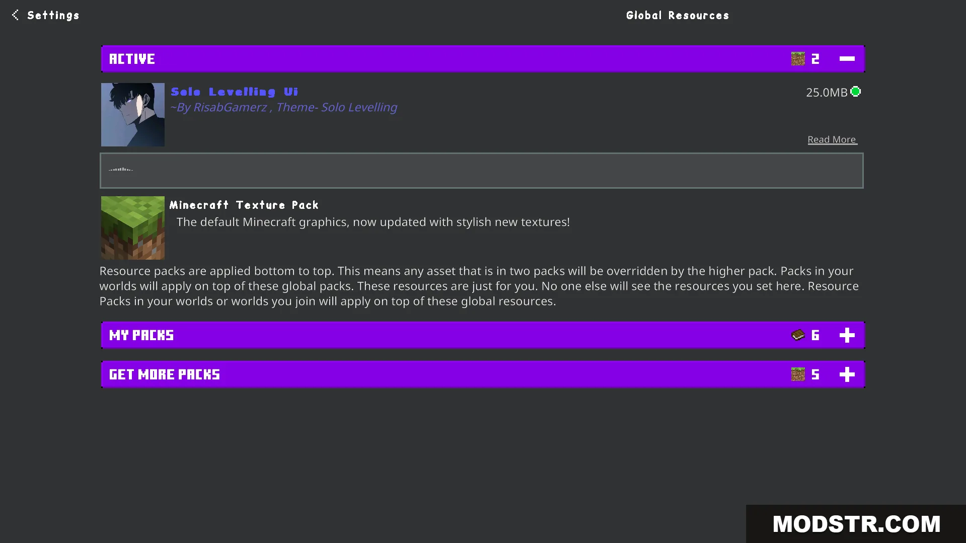Screen dimensions: 966x543
Task: Click the MY PACKS header label
Action: [141, 335]
